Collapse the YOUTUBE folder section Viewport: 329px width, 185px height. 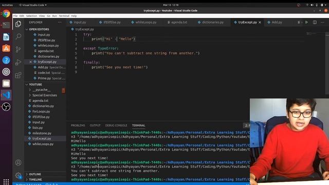pos(35,84)
